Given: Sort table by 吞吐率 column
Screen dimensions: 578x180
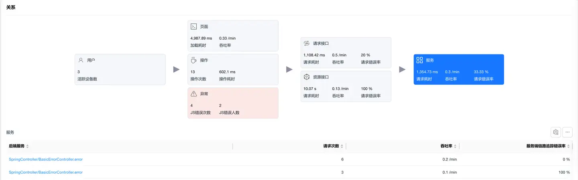Looking at the screenshot, I should click(455, 146).
